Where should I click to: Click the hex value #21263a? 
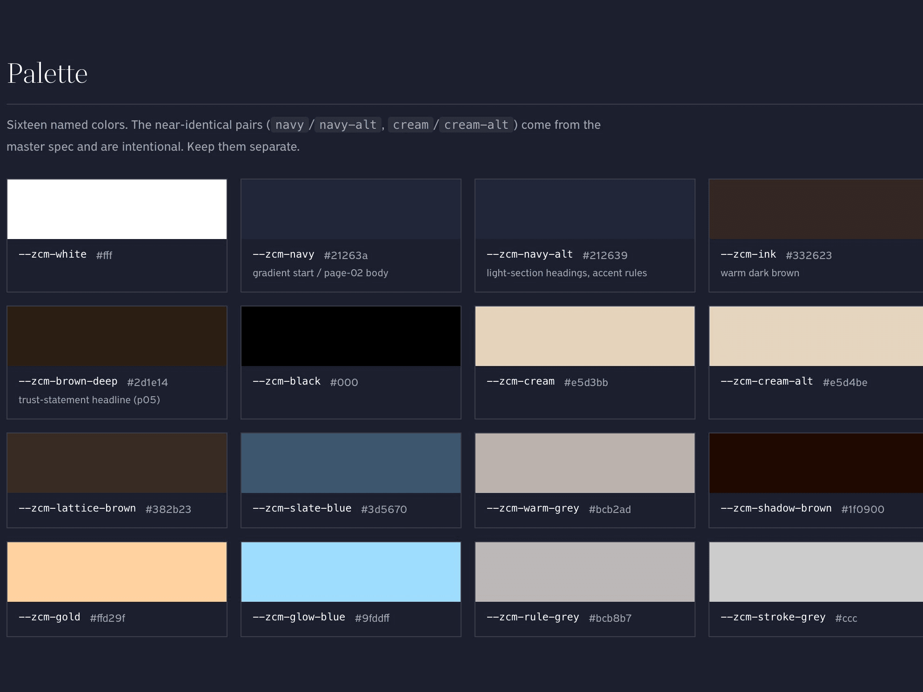[x=346, y=255]
